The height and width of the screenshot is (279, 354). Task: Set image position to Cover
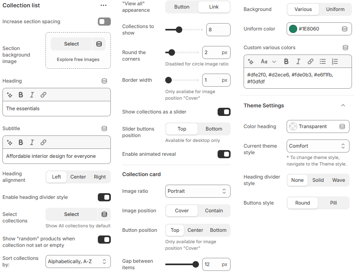point(182,211)
